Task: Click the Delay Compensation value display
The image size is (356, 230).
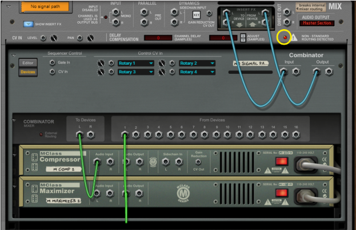Action: tap(158, 38)
